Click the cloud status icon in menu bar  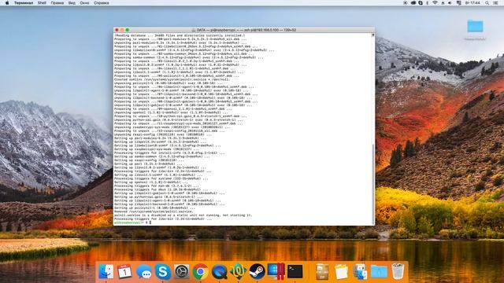tap(413, 3)
